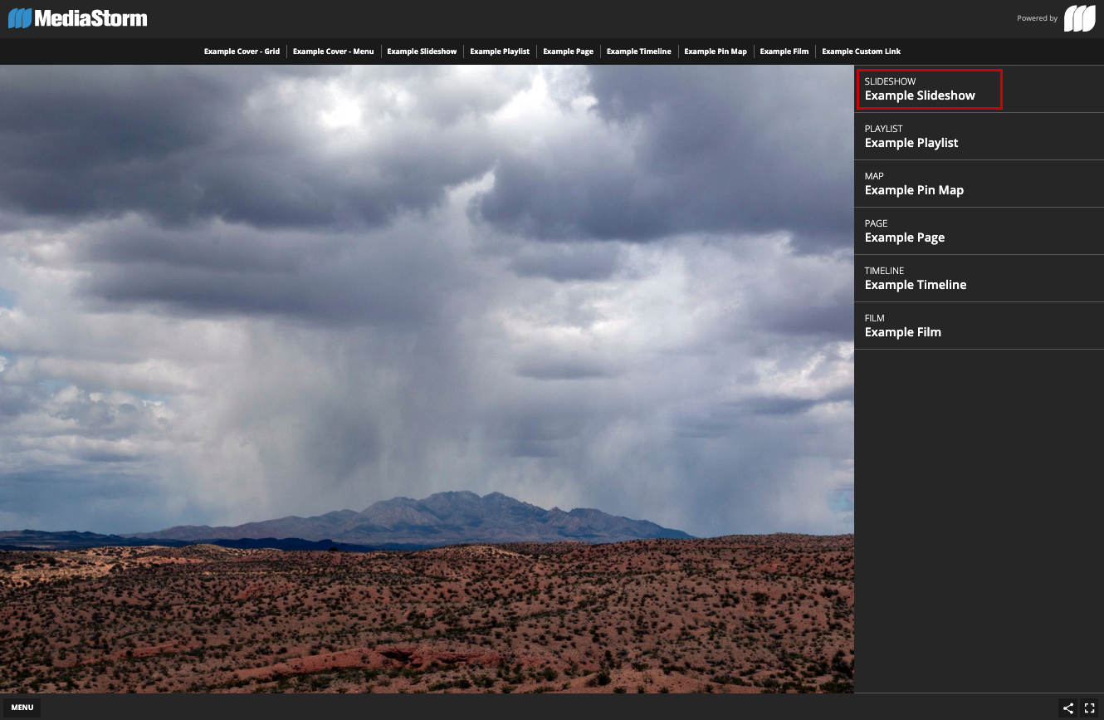This screenshot has height=720, width=1104.
Task: Navigate to Example Page in top bar
Action: coord(568,51)
